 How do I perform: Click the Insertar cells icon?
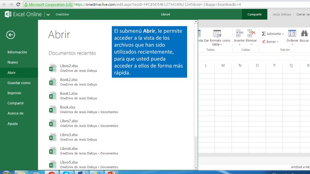point(239,34)
